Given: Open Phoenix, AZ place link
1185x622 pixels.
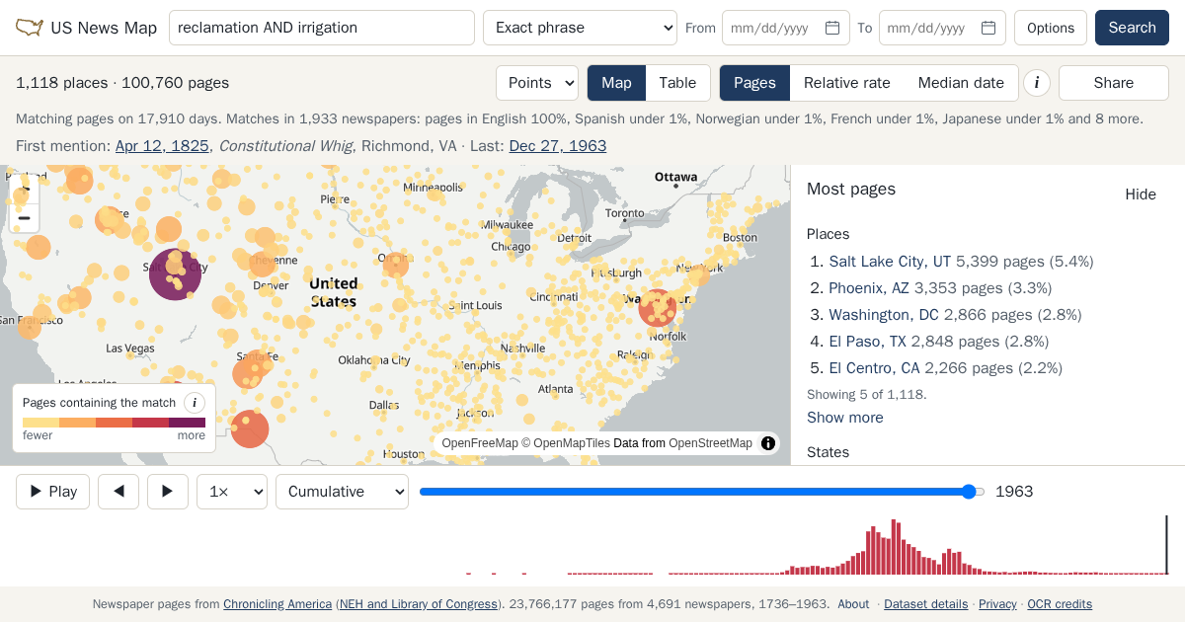Looking at the screenshot, I should coord(869,288).
